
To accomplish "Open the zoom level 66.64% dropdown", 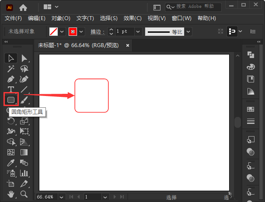I will click(61, 197).
